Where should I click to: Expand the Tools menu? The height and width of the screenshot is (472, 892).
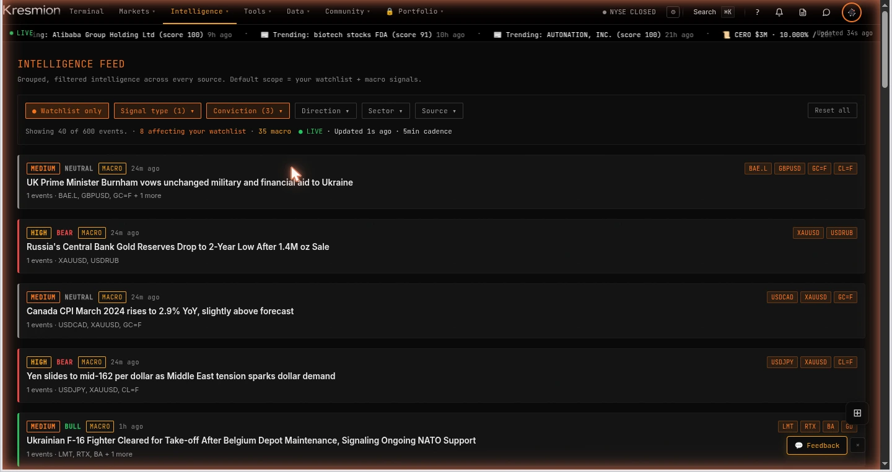point(257,11)
